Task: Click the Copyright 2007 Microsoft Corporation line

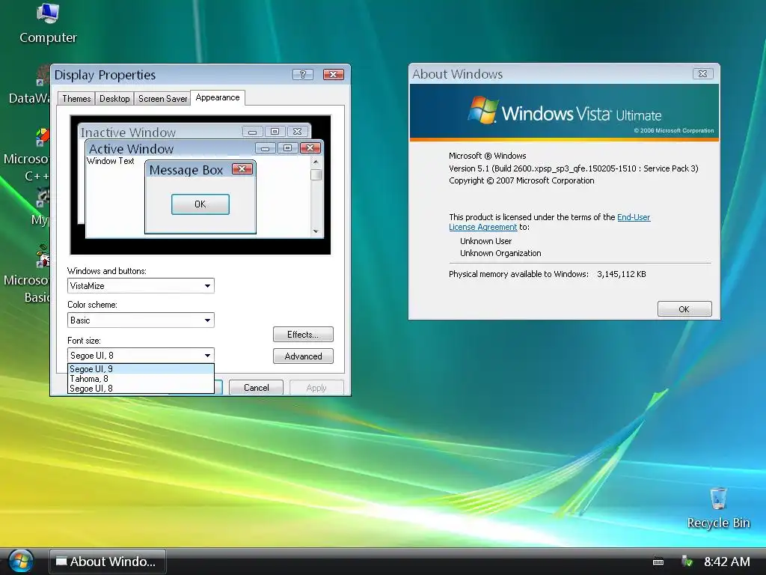Action: click(x=521, y=180)
